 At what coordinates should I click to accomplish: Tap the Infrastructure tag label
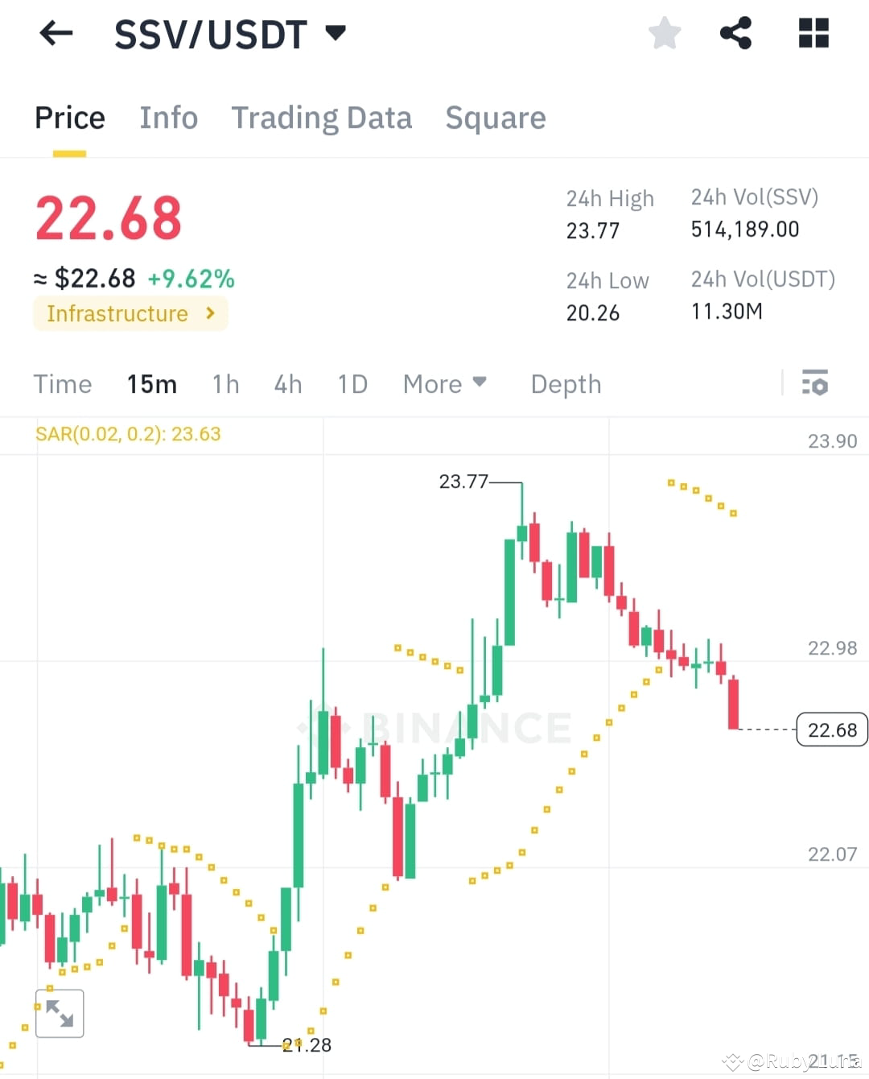(x=117, y=314)
